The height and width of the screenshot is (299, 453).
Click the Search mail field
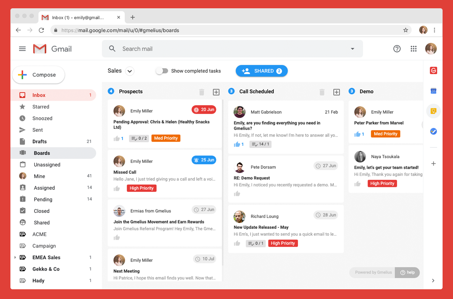[x=232, y=49]
